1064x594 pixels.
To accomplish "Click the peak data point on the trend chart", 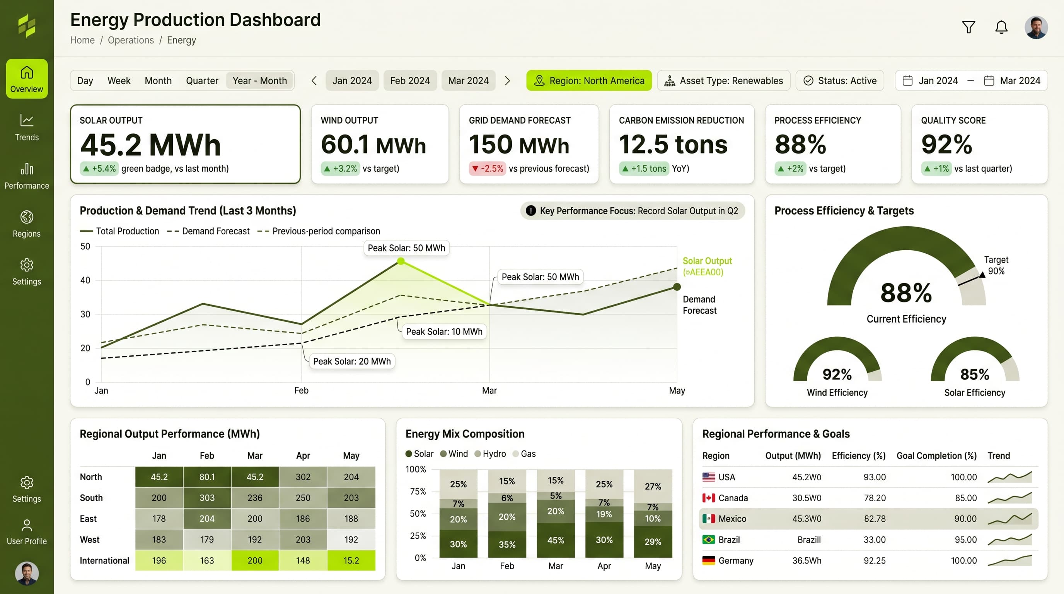I will (401, 261).
